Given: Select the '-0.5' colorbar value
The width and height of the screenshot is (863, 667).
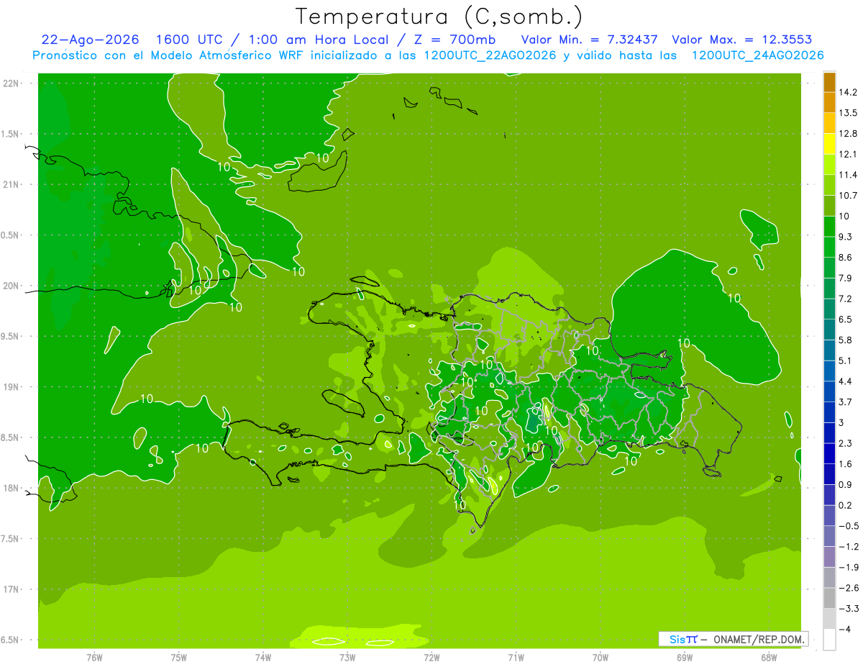Looking at the screenshot, I should pos(848,526).
